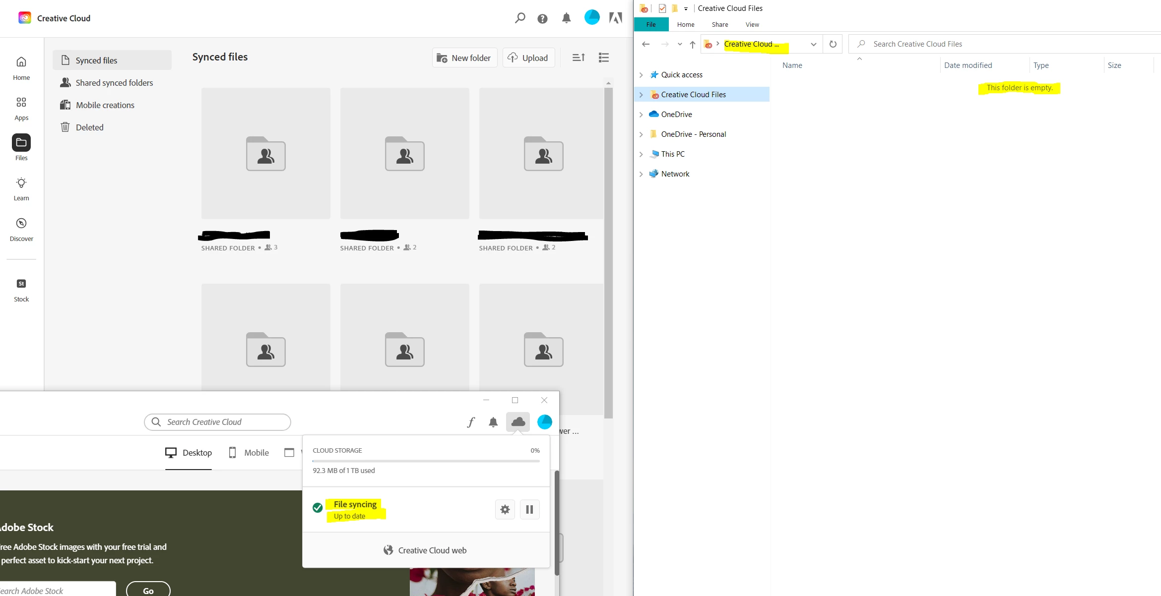Pause file syncing
Image resolution: width=1161 pixels, height=596 pixels.
[x=529, y=509]
